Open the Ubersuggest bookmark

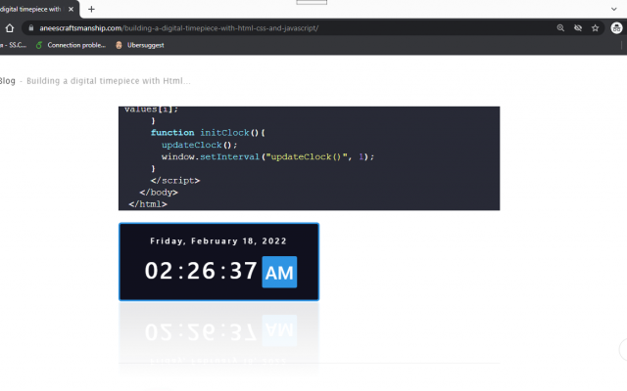coord(140,45)
